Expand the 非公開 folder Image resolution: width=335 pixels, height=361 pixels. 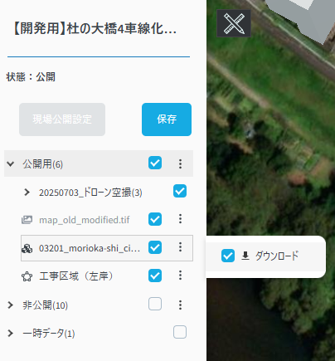pyautogui.click(x=11, y=305)
